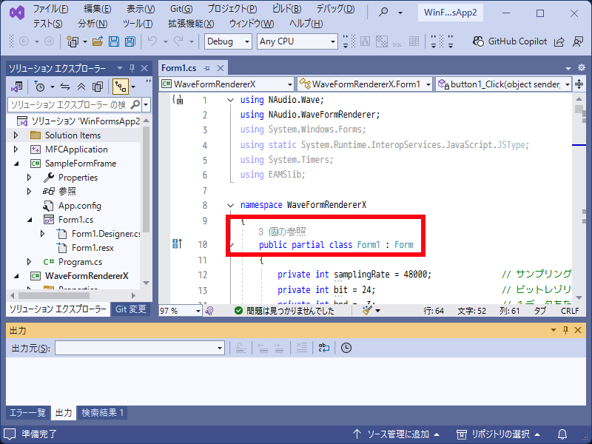Viewport: 592px width, 444px height.
Task: Switch to the Git 変更 tab
Action: [x=131, y=309]
